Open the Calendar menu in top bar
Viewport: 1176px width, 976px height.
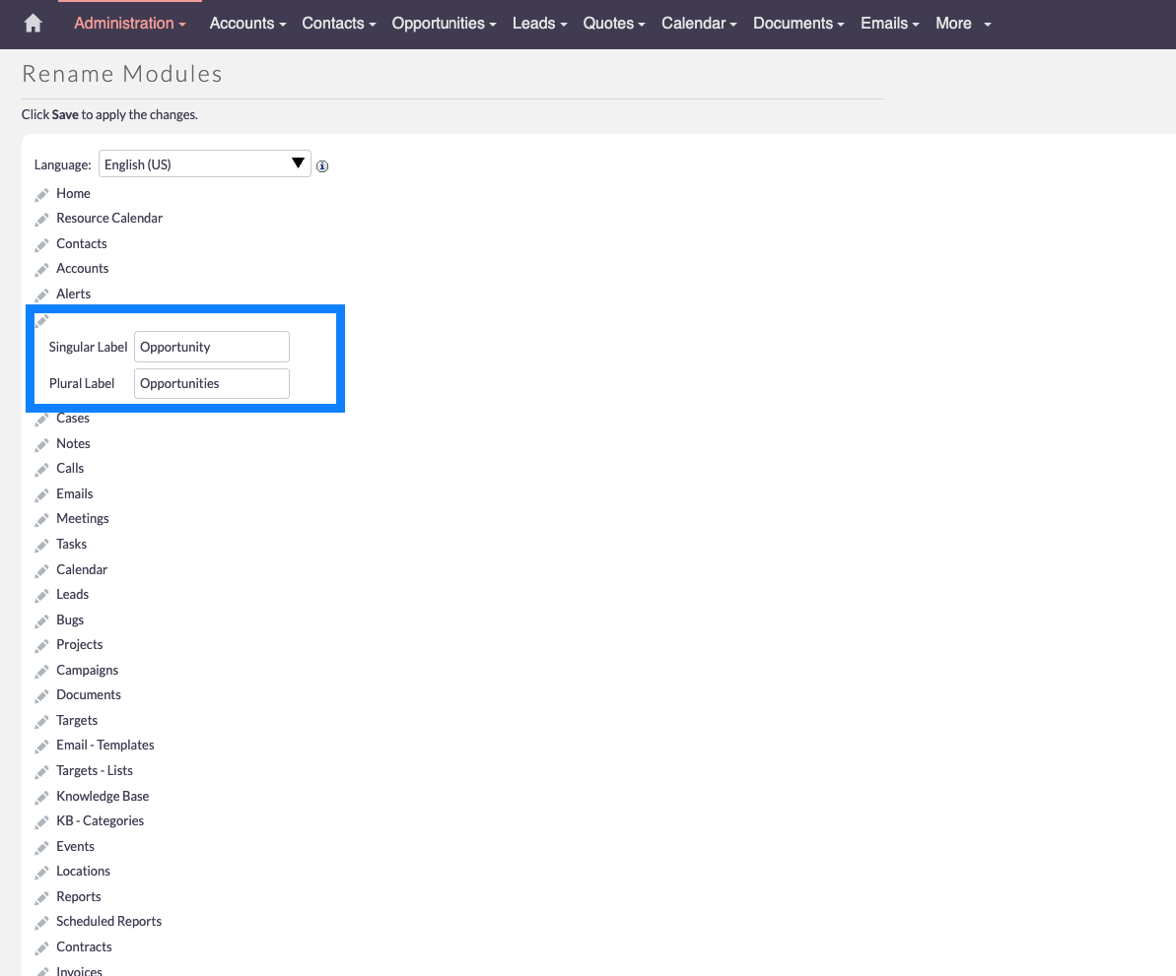pyautogui.click(x=699, y=24)
